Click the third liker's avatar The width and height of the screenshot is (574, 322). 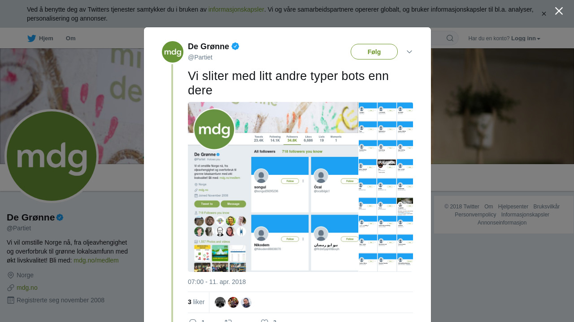tap(246, 302)
